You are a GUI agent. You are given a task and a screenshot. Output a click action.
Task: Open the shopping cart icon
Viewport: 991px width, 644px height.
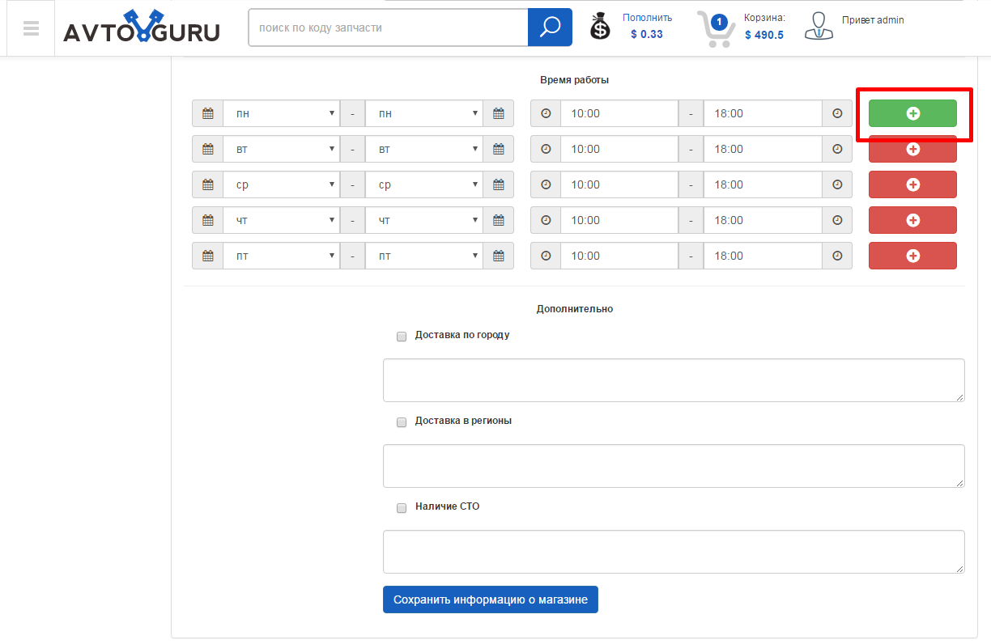[x=716, y=29]
